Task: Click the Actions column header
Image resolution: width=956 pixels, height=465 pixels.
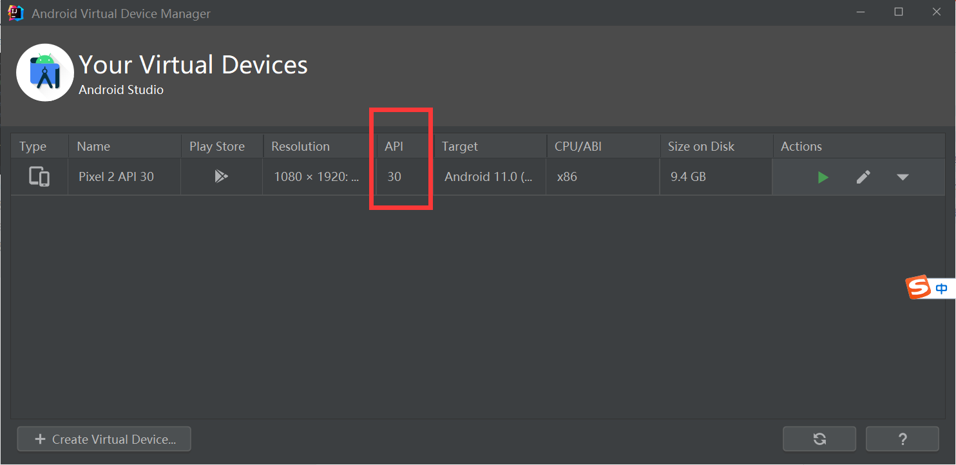Action: click(x=801, y=146)
